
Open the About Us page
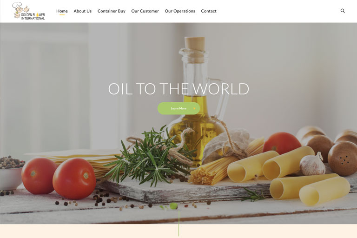(82, 11)
